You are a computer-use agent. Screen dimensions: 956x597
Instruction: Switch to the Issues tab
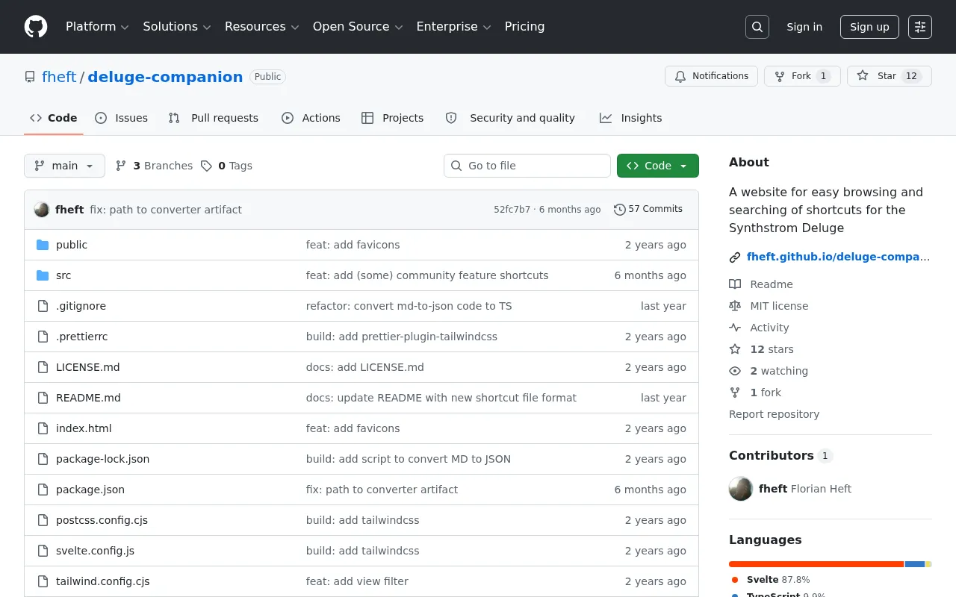coord(122,118)
